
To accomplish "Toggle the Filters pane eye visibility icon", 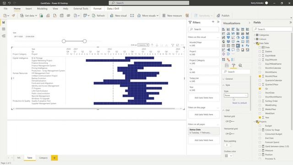I will [x=213, y=22].
